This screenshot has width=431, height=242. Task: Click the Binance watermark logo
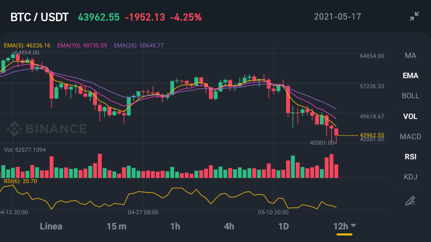[47, 129]
